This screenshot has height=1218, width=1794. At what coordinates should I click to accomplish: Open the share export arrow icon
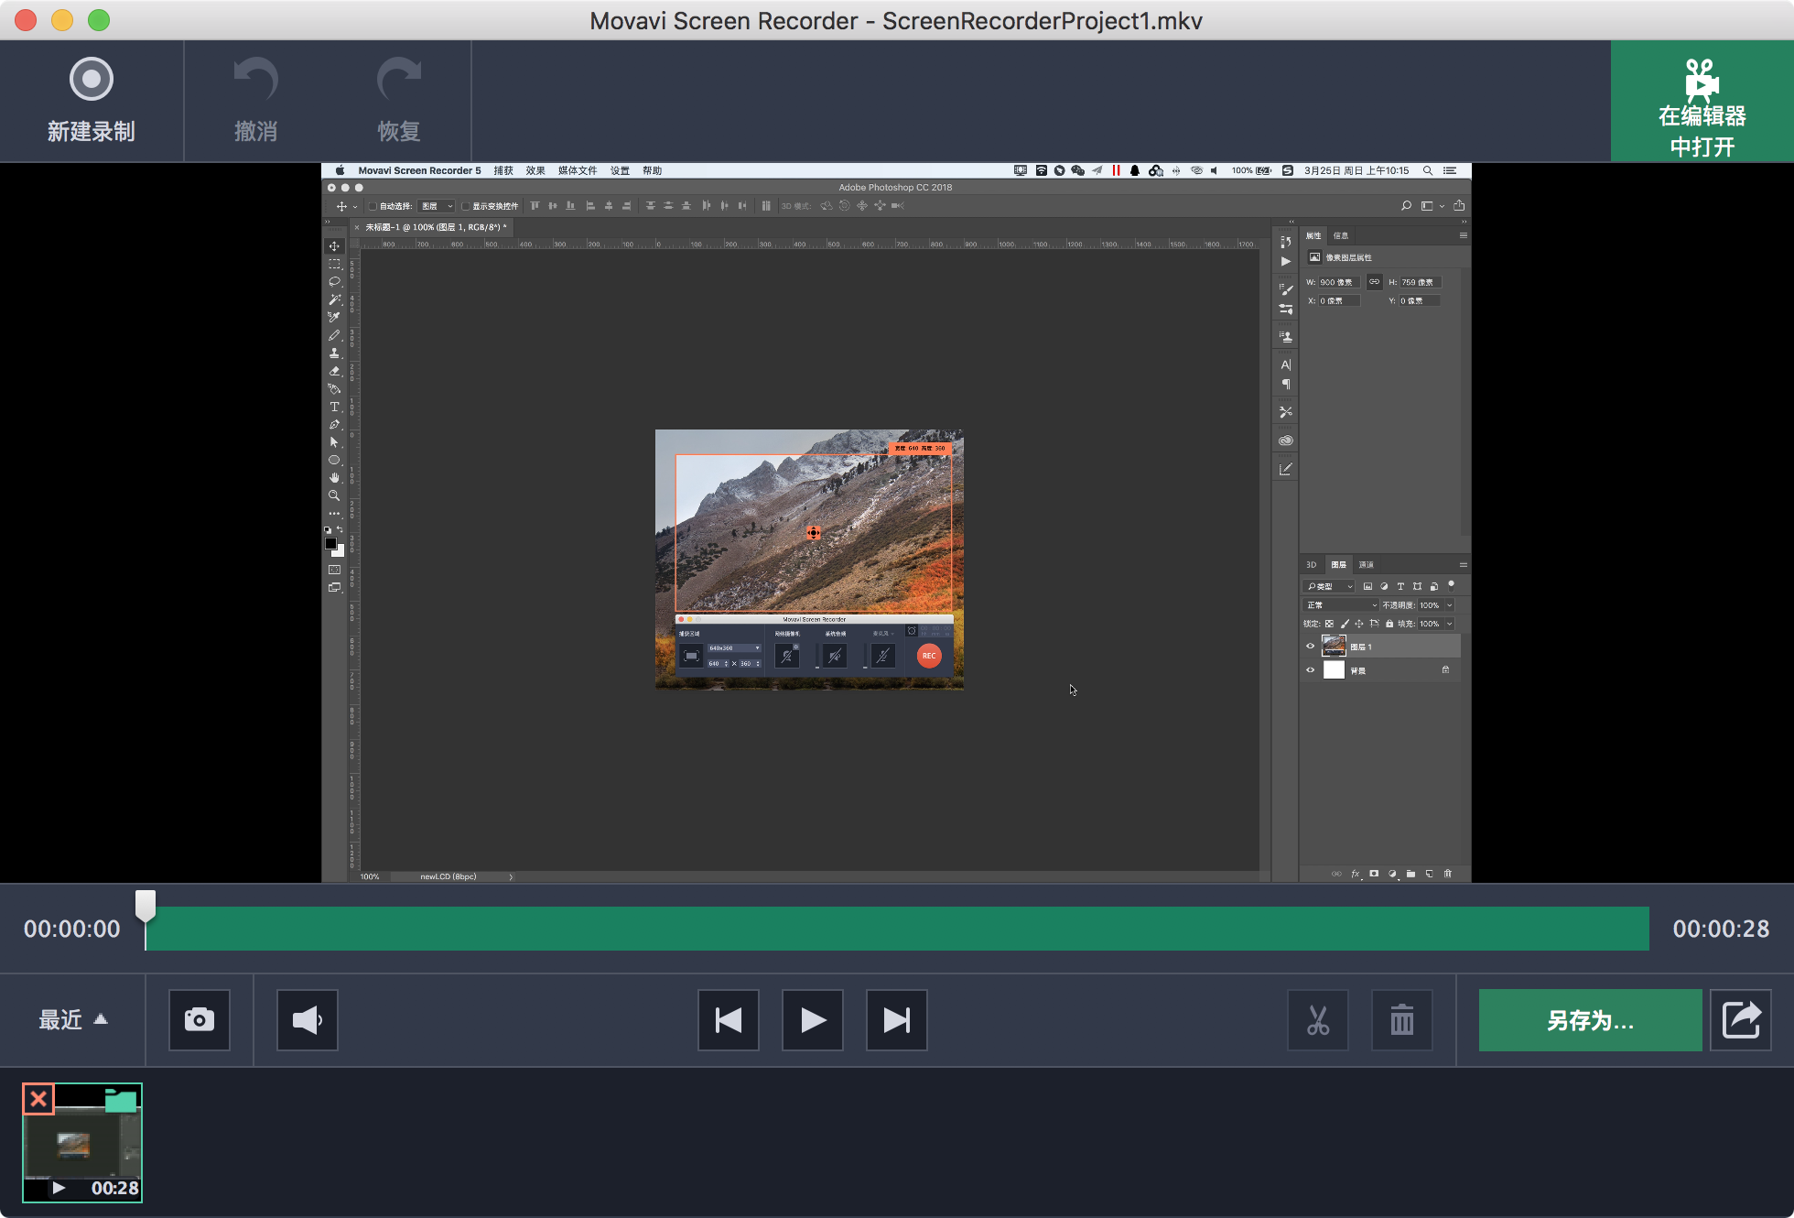coord(1740,1019)
